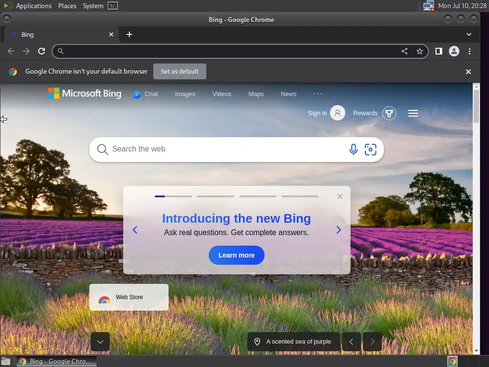Close the Bing tab

click(x=111, y=34)
